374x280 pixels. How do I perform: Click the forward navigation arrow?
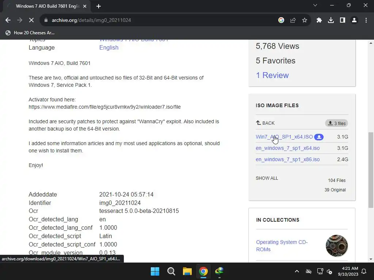pyautogui.click(x=20, y=20)
